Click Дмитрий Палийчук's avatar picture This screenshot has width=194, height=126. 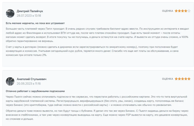click(10, 13)
